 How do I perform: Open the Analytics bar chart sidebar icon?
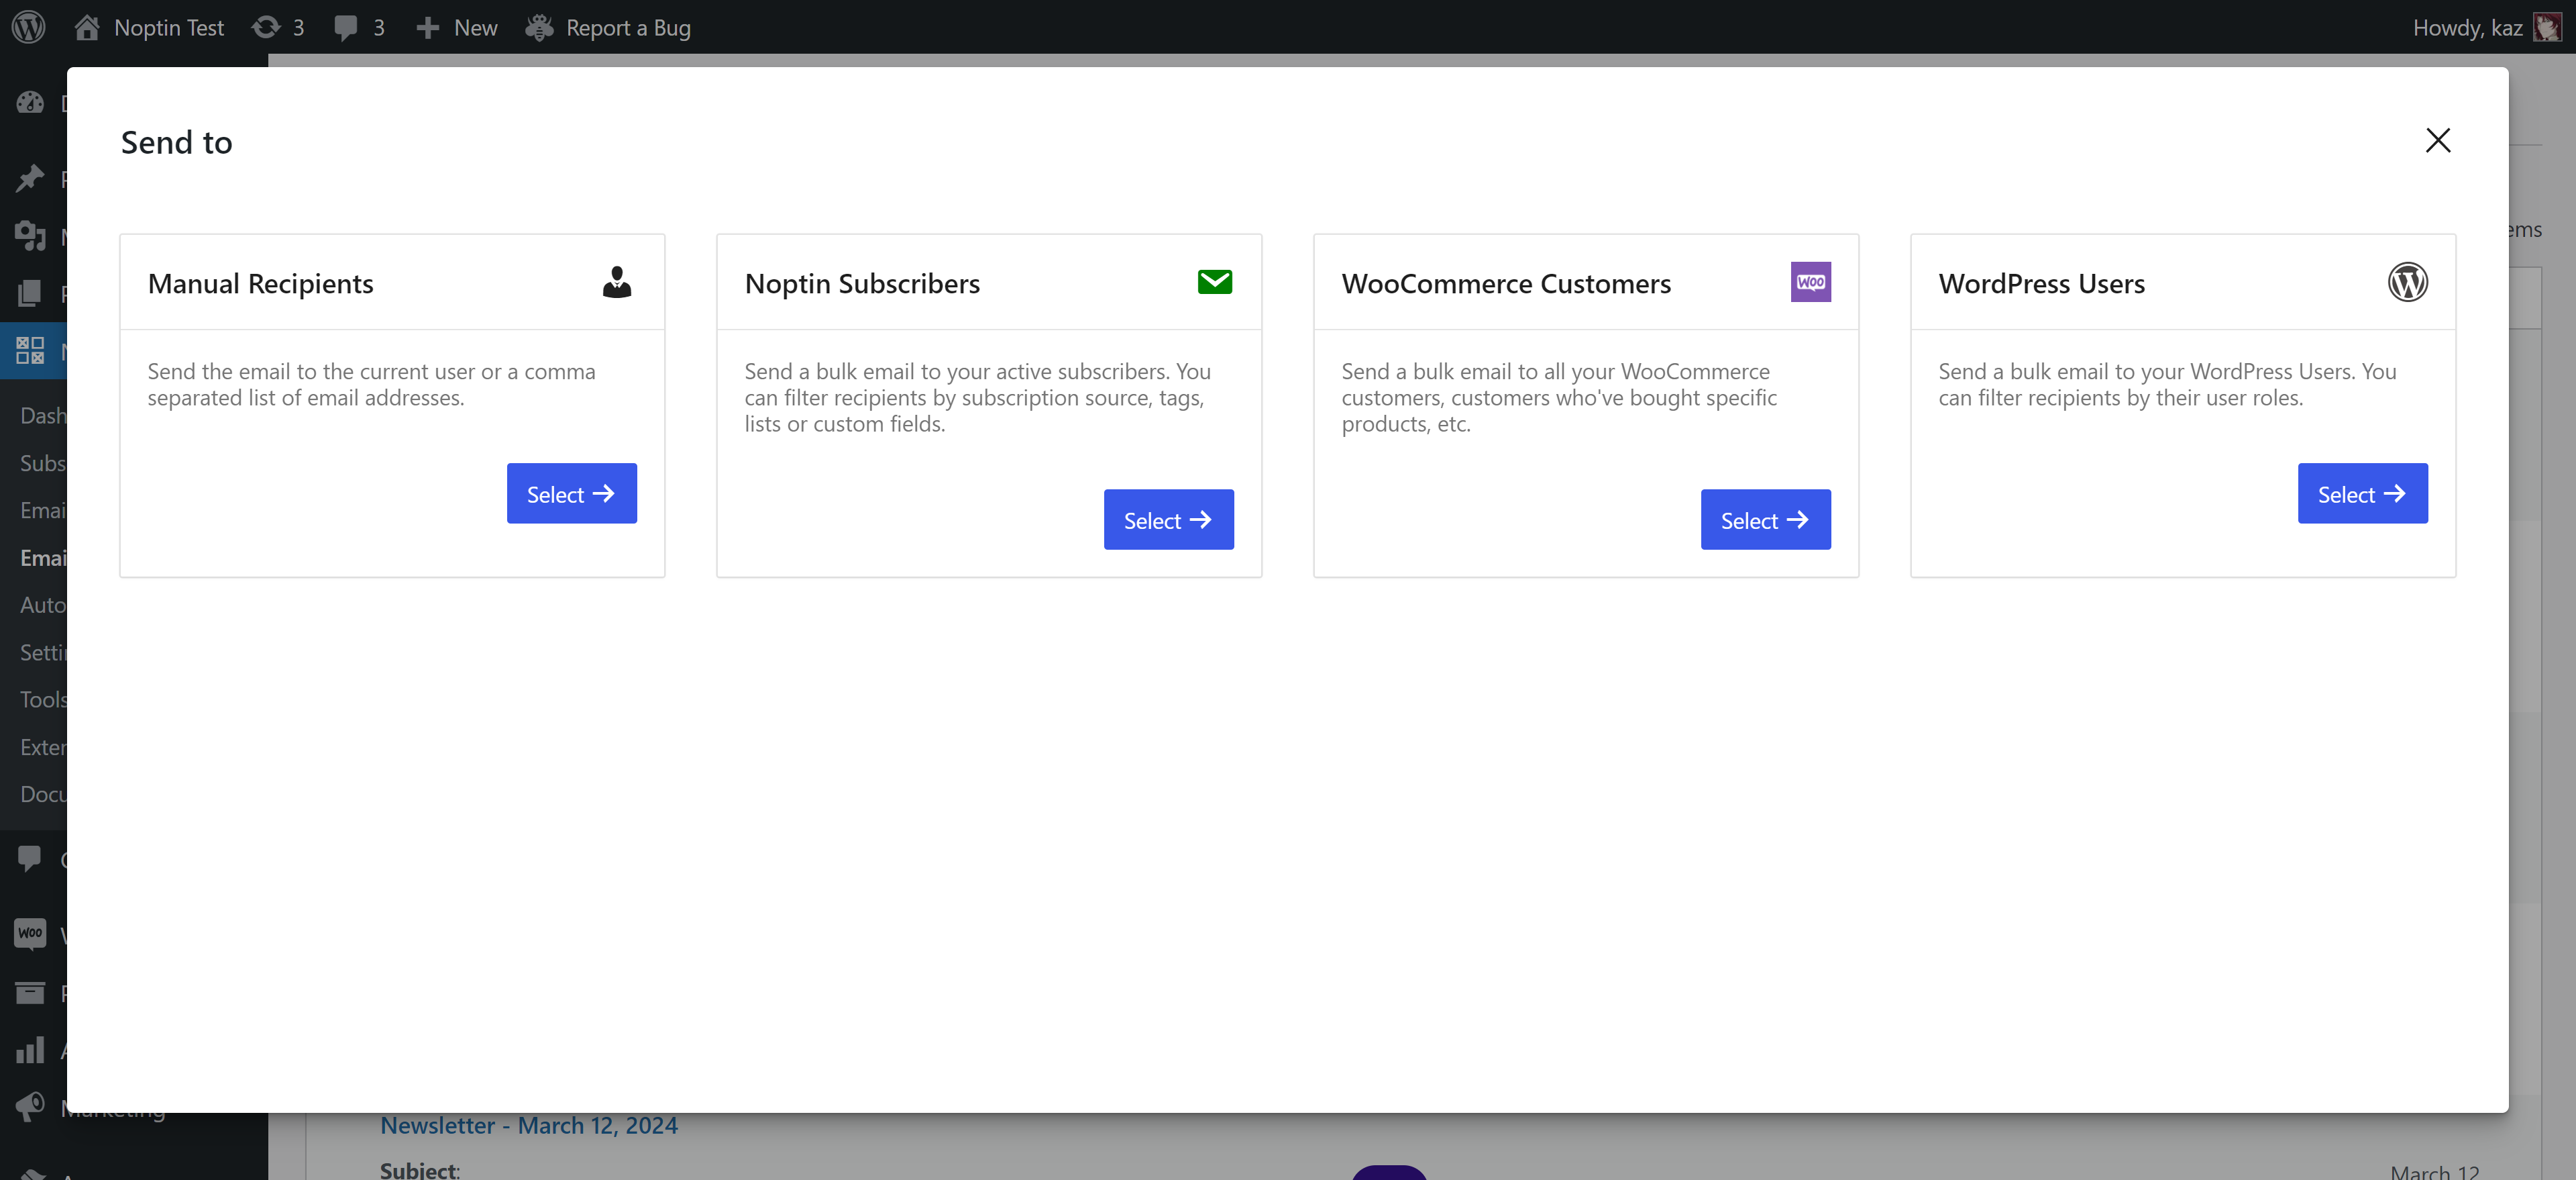click(30, 1050)
